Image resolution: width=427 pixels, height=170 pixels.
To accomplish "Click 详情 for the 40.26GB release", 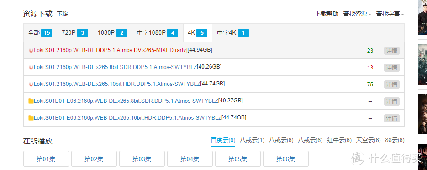I will pos(392,68).
